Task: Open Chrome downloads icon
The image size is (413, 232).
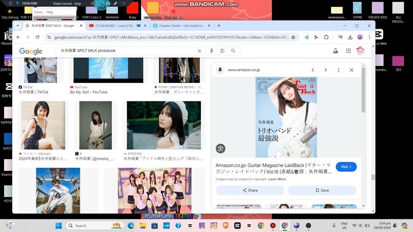Action: 350,37
